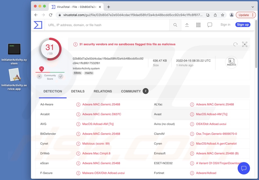Click the file hash text
259x180 pixels.
point(108,61)
